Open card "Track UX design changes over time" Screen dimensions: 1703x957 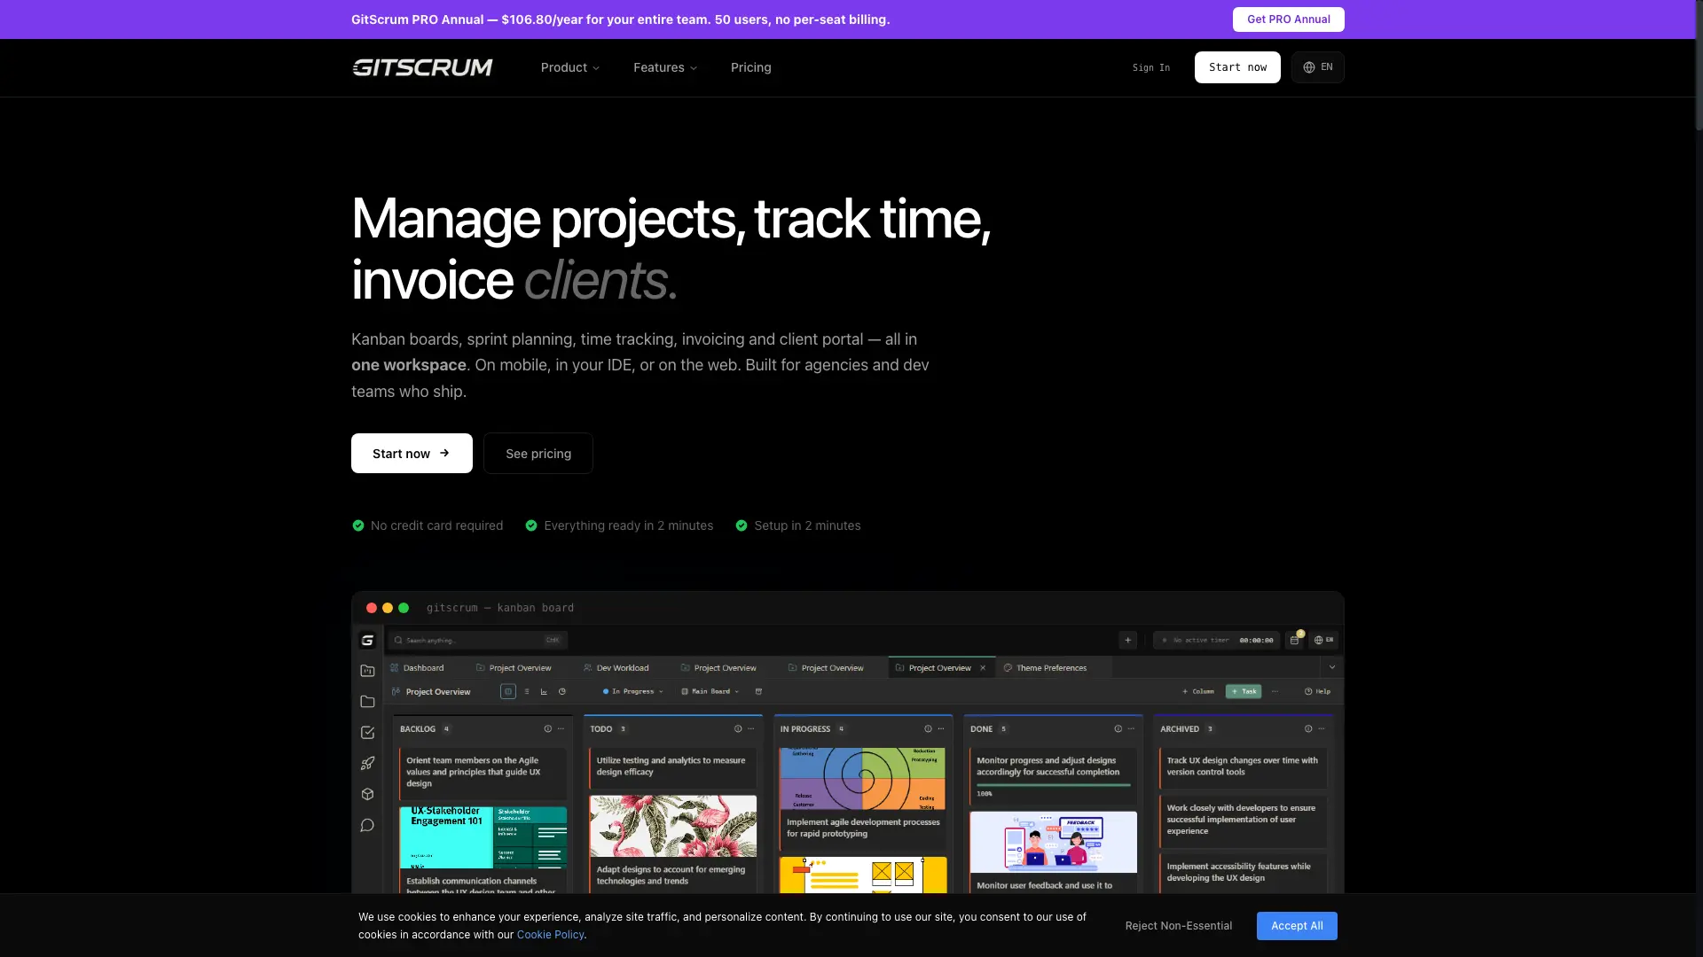1243,767
